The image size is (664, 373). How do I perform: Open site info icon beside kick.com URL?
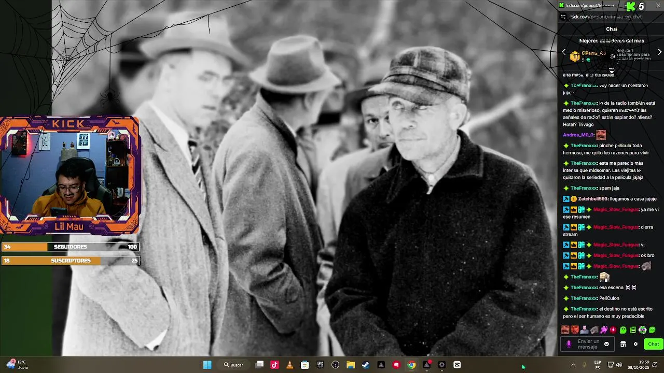(564, 17)
